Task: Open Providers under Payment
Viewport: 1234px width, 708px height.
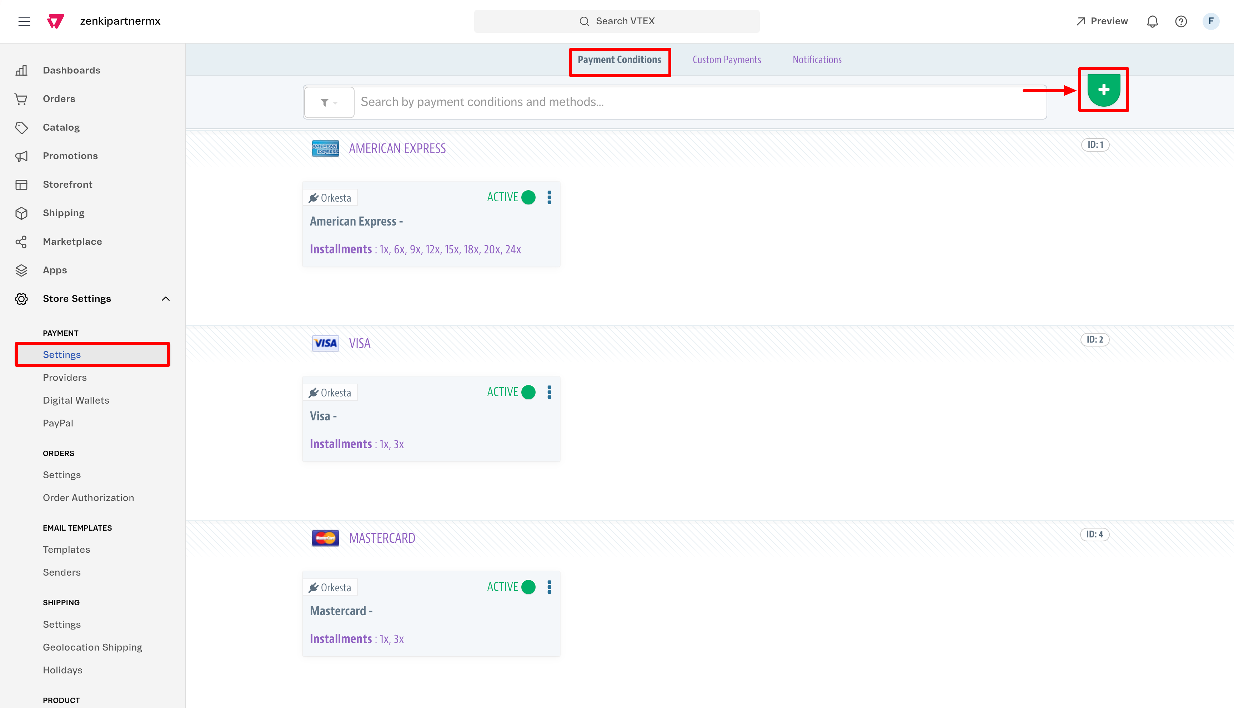Action: click(x=65, y=377)
